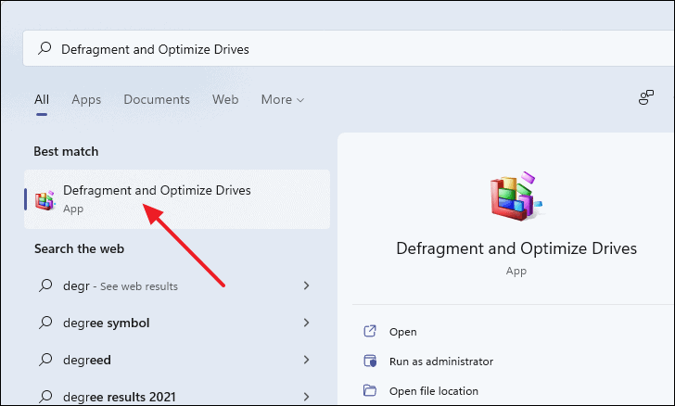The width and height of the screenshot is (675, 406).
Task: Select the All results tab
Action: coord(42,99)
